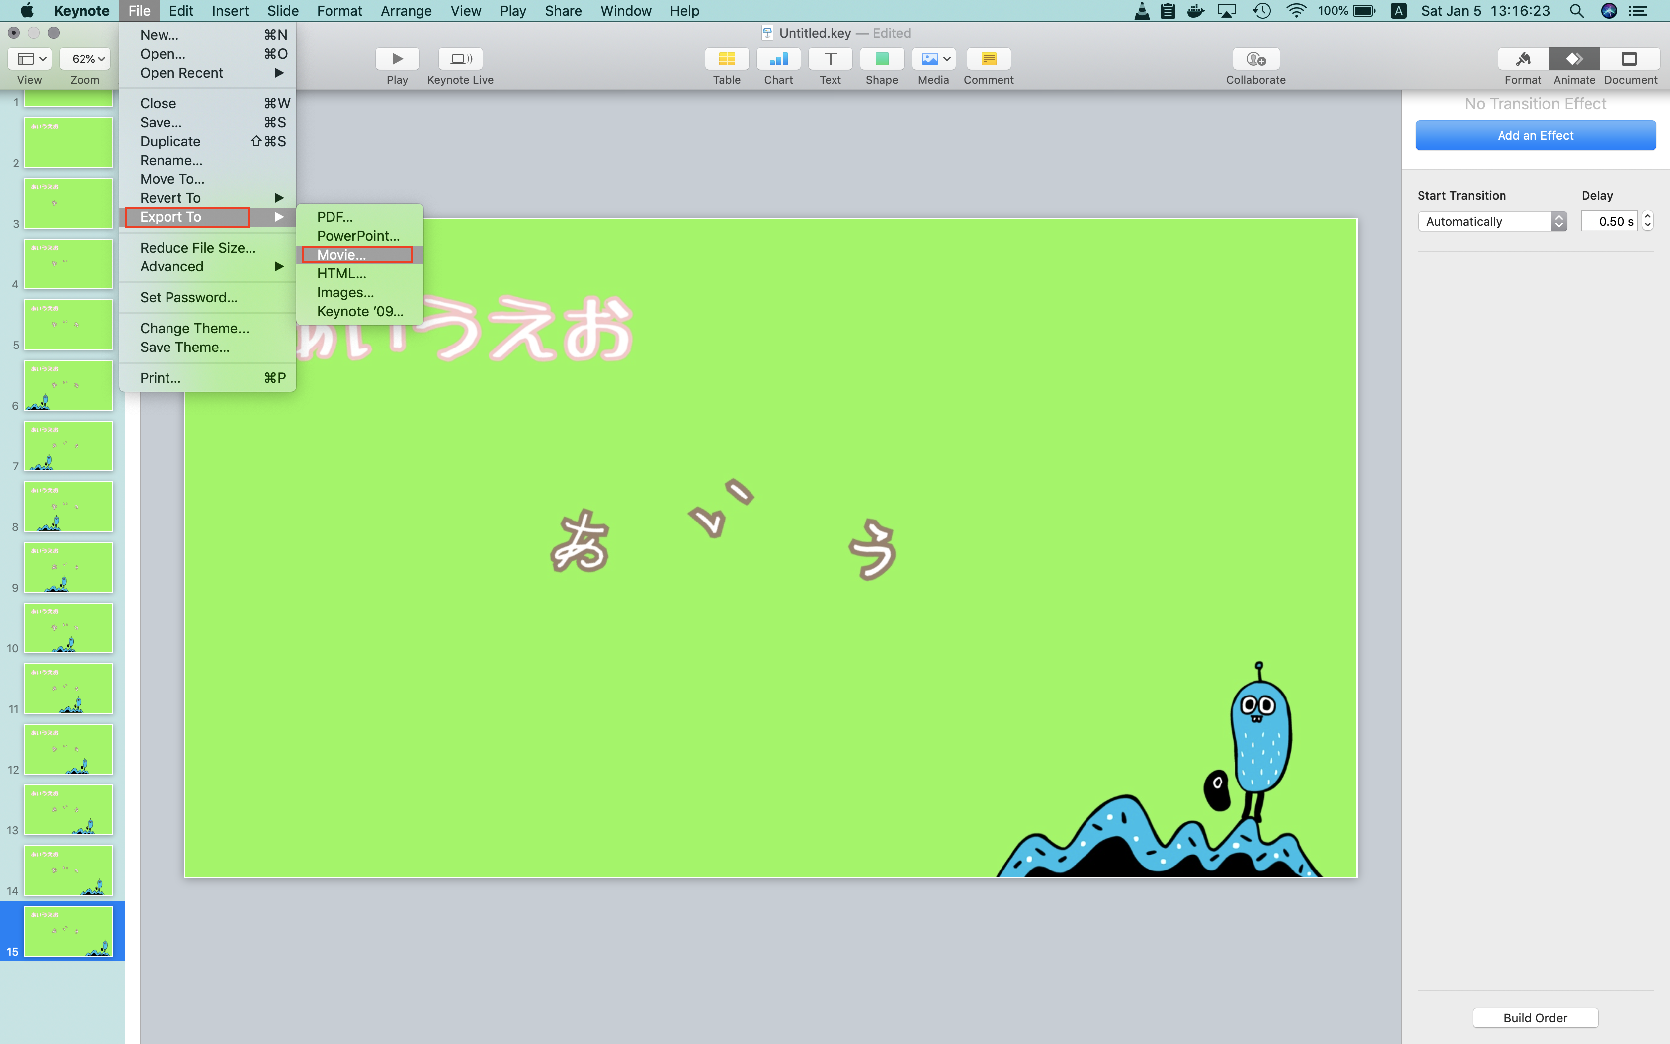Choose PDF… export option
Screen dimensions: 1670x1044
359,217
